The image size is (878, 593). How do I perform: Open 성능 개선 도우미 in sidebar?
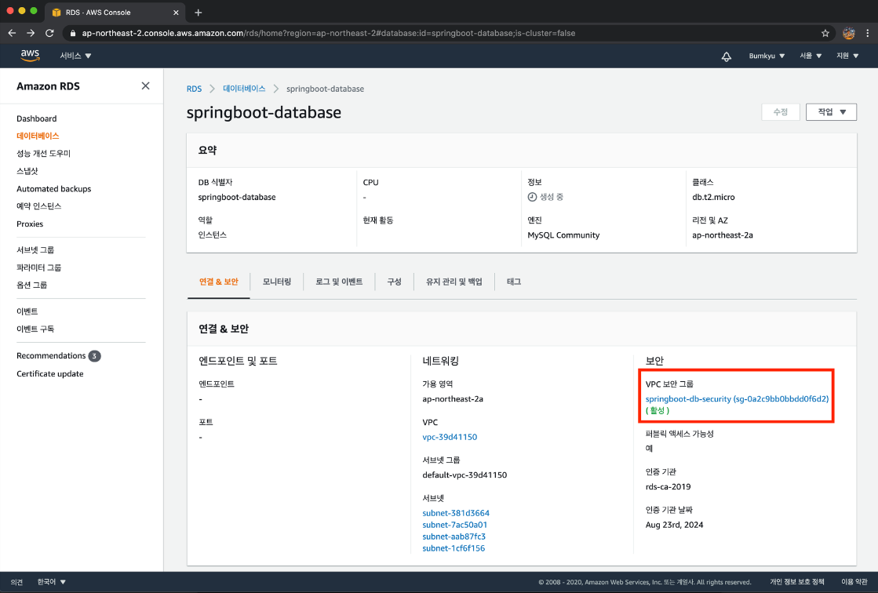point(43,153)
